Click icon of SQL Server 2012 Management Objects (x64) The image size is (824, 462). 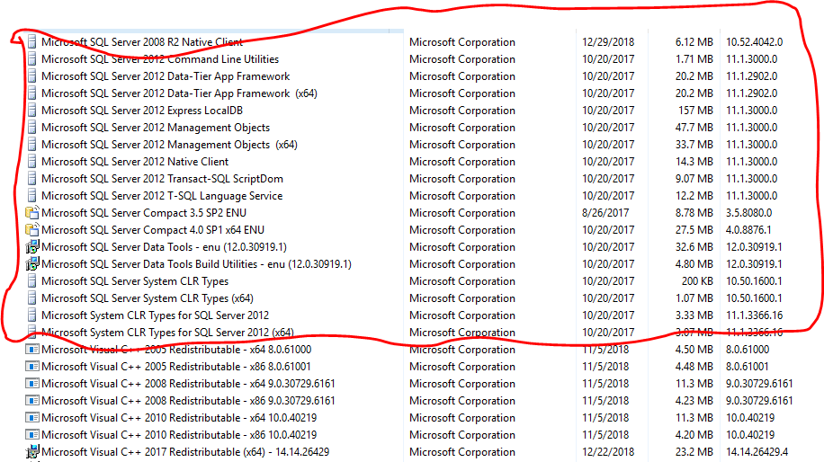[32, 145]
